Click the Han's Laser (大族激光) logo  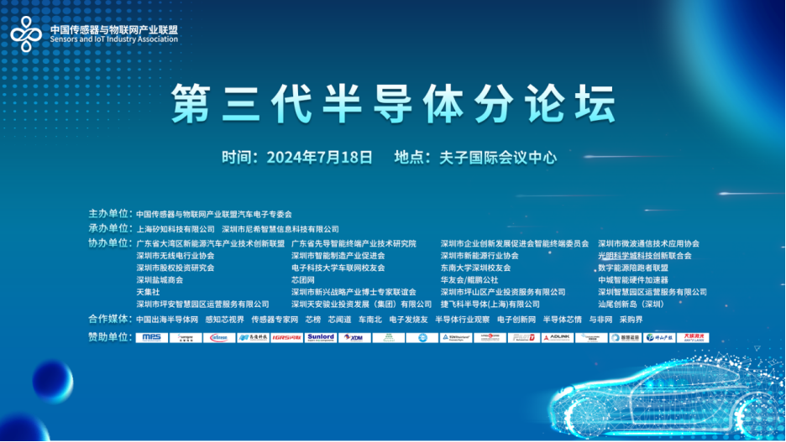click(x=695, y=337)
